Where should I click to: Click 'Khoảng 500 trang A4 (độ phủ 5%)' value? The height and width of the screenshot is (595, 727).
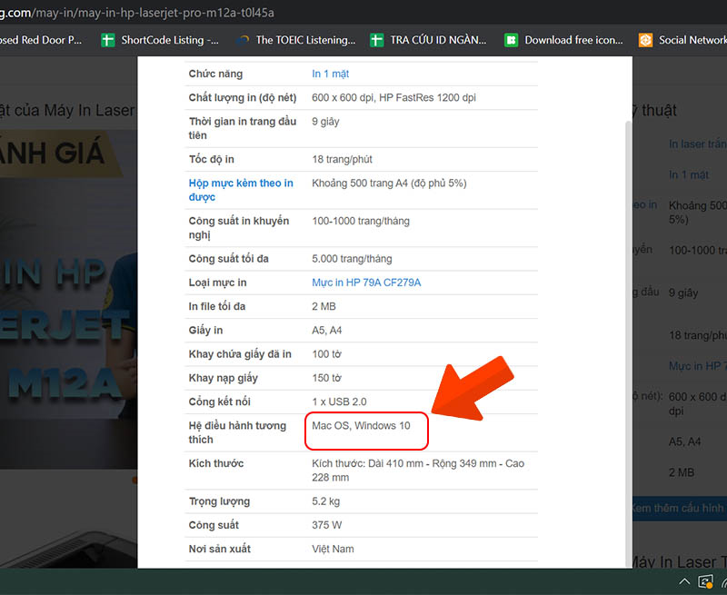(389, 183)
